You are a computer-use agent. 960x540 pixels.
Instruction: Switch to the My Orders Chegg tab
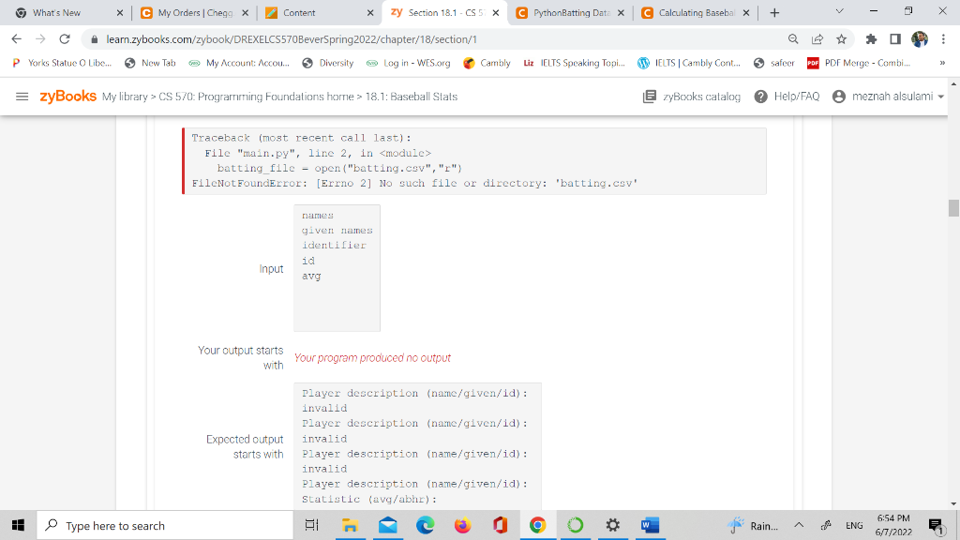(x=193, y=13)
